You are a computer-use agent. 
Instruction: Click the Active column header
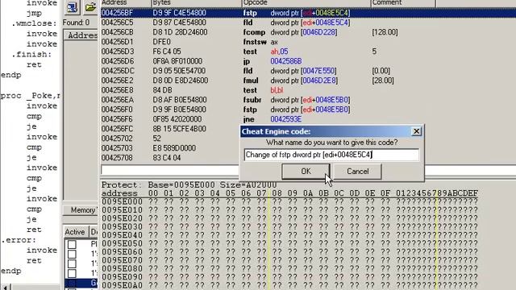pos(75,232)
